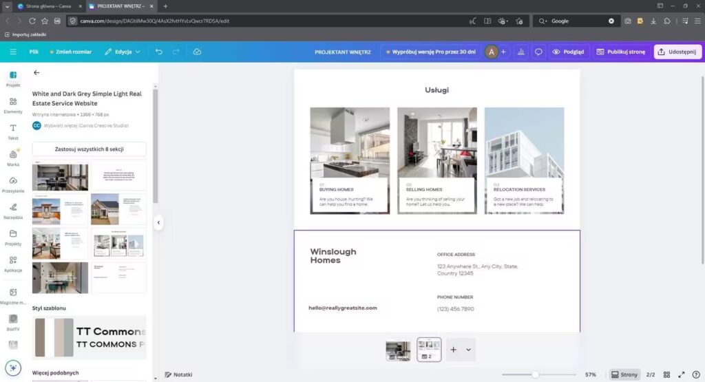The width and height of the screenshot is (705, 382).
Task: Open the comments speech bubble icon
Action: (x=538, y=52)
